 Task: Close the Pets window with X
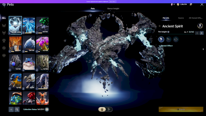tap(202, 5)
